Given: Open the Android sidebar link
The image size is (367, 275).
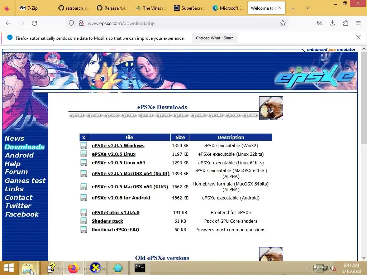Looking at the screenshot, I should (19, 155).
